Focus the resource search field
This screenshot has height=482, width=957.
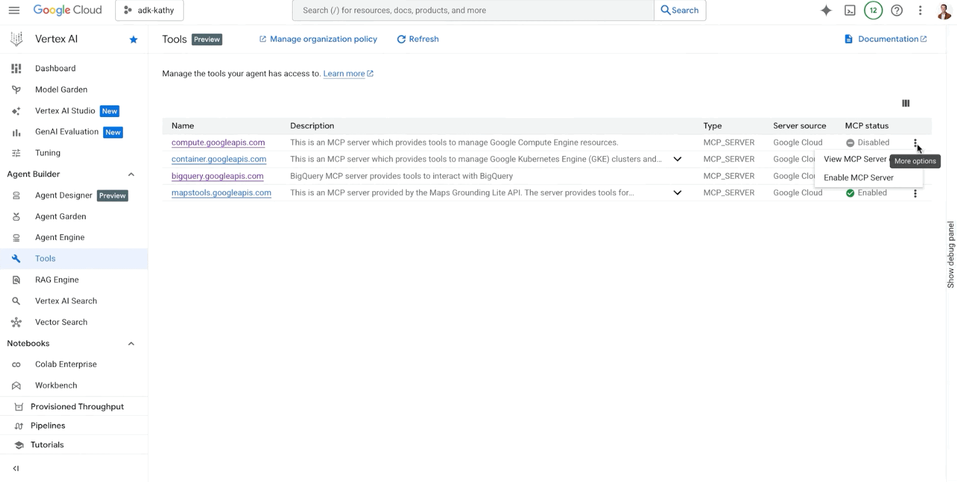pos(473,10)
